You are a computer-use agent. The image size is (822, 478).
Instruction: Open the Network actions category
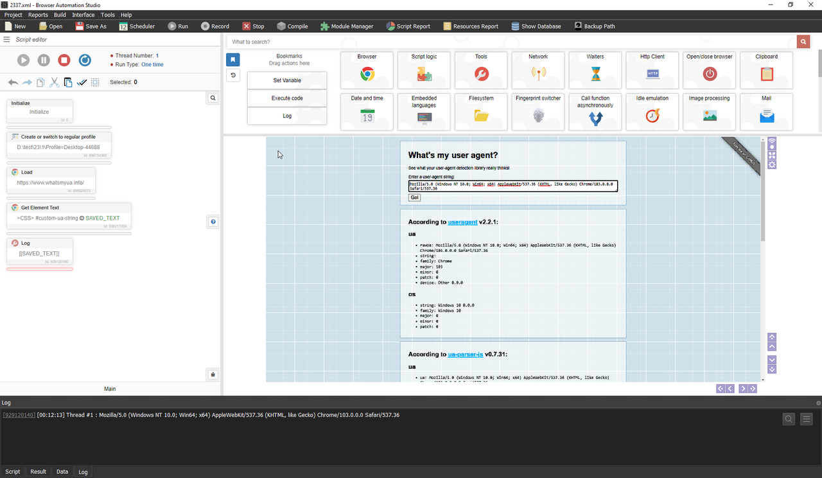tap(538, 70)
